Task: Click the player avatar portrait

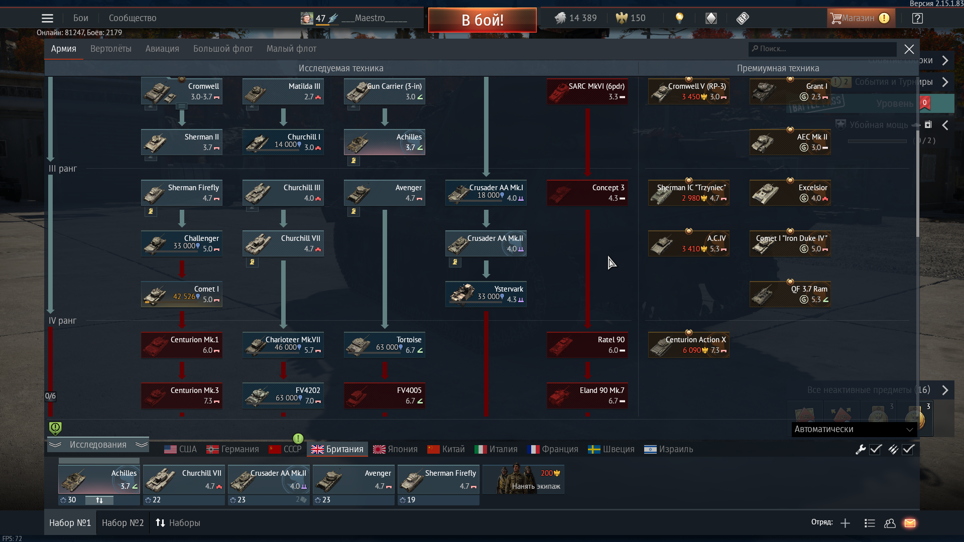Action: [307, 18]
